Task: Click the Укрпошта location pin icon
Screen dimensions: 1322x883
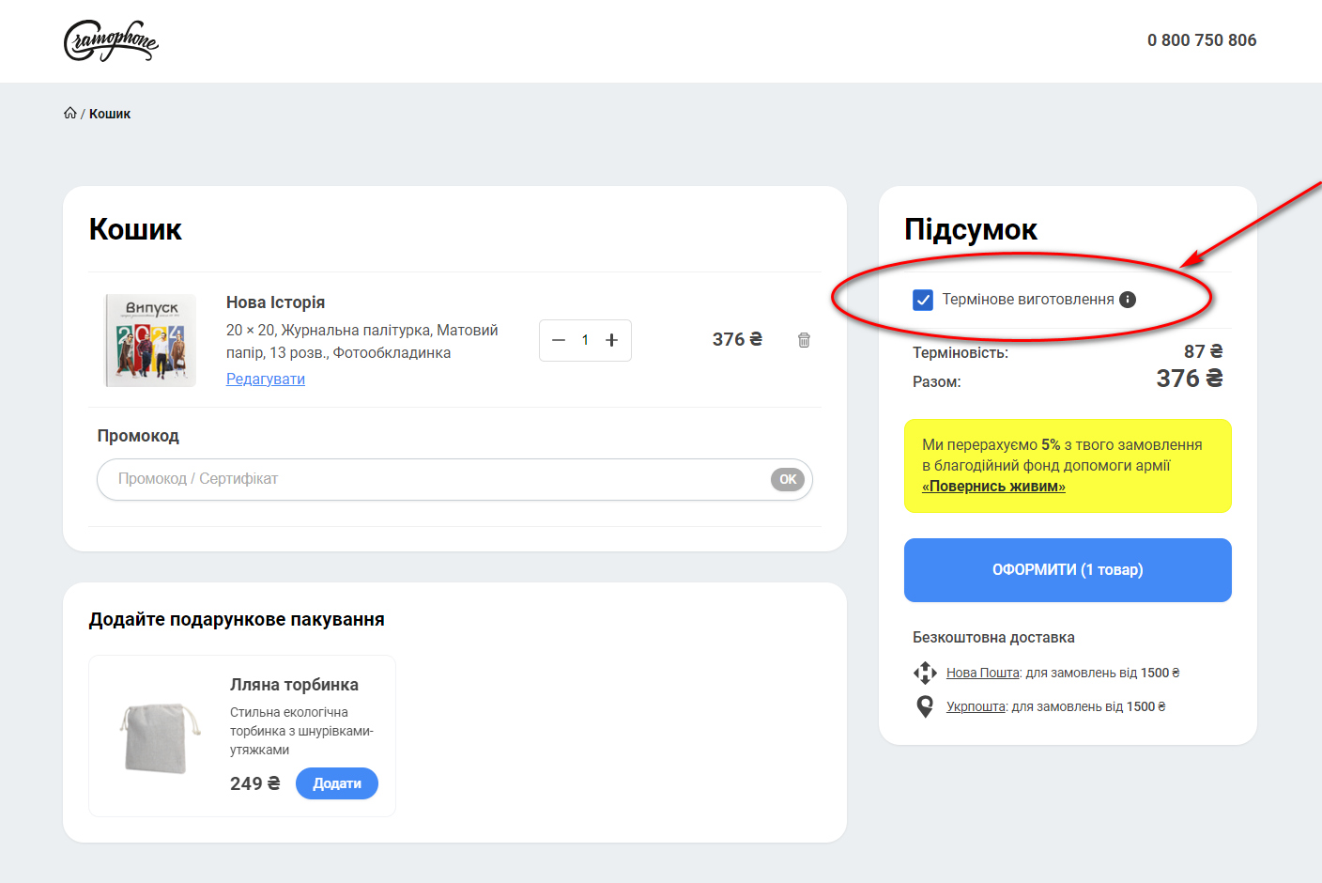Action: point(925,706)
